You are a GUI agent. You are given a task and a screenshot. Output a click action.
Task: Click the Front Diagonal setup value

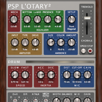point(71,28)
